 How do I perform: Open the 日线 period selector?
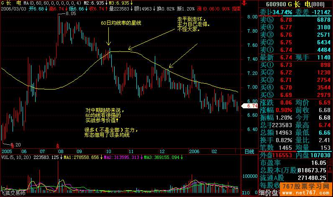(248, 151)
